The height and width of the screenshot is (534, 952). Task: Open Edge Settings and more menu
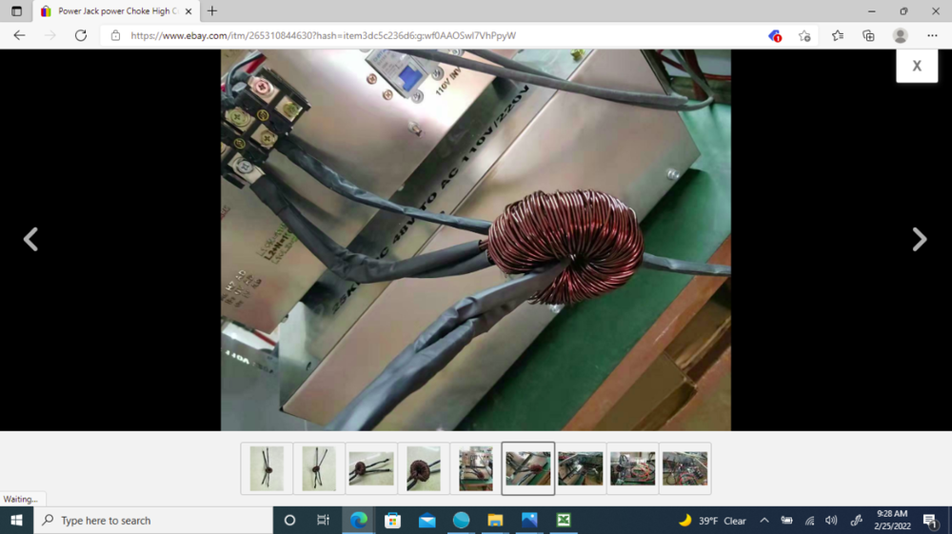[x=932, y=36]
